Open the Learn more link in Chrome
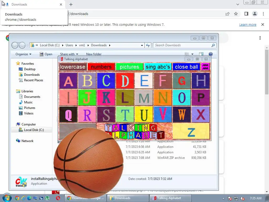Screen dimensions: 269x202 point(248,24)
